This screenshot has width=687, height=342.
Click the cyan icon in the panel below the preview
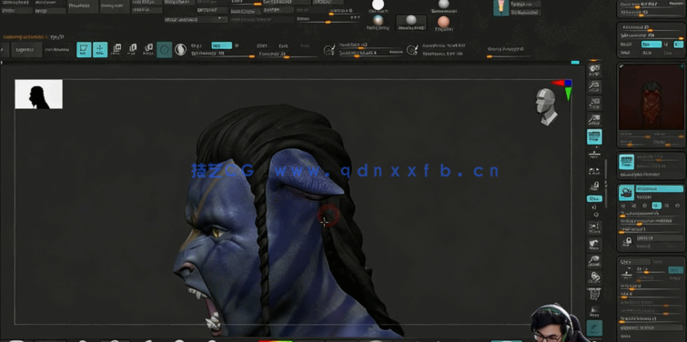coord(627,162)
